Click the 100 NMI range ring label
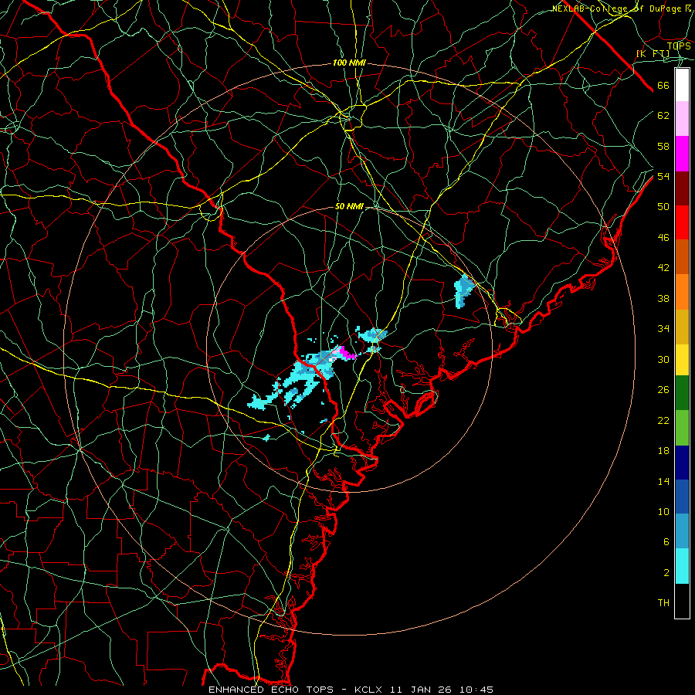The height and width of the screenshot is (695, 695). click(349, 63)
